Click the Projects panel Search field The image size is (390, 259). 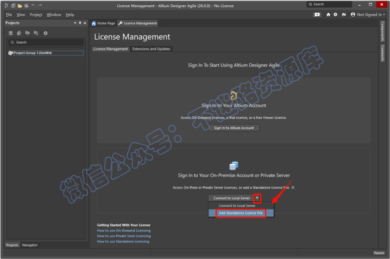point(46,43)
